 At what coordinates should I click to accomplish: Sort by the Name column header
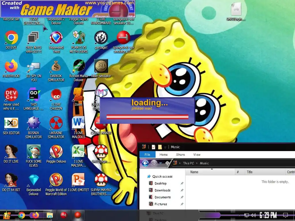tap(210, 172)
